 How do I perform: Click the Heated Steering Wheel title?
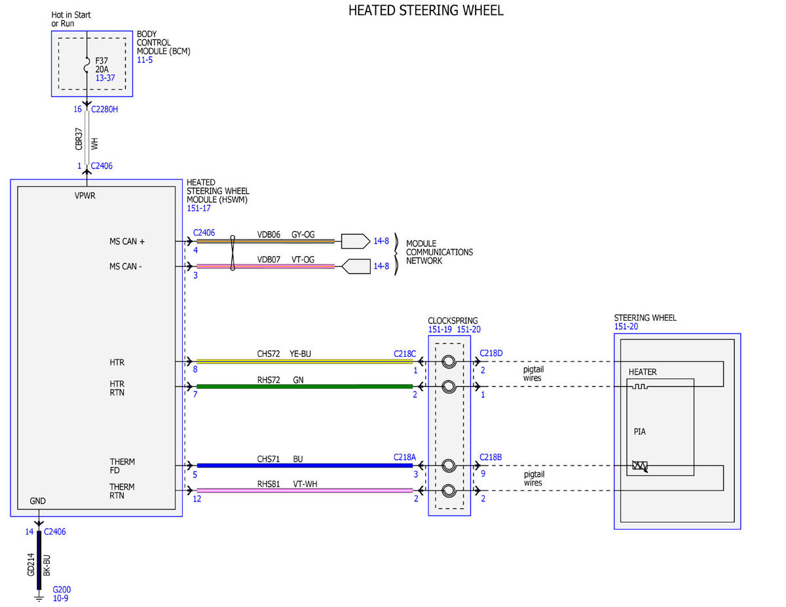click(x=426, y=10)
